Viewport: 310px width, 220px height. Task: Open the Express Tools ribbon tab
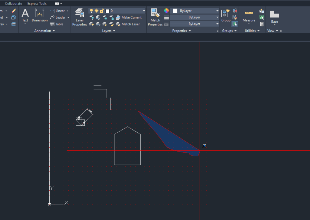(x=37, y=4)
